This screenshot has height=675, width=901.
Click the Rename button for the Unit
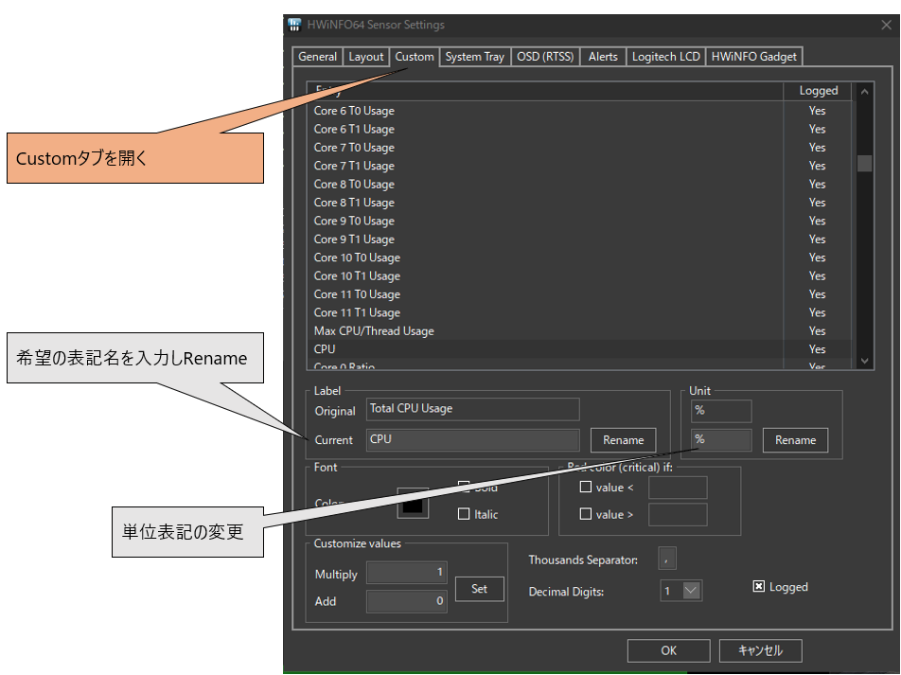point(795,440)
